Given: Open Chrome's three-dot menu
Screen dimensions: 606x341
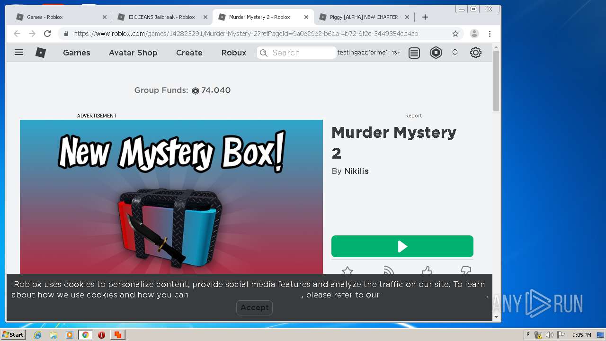Looking at the screenshot, I should coord(490,34).
